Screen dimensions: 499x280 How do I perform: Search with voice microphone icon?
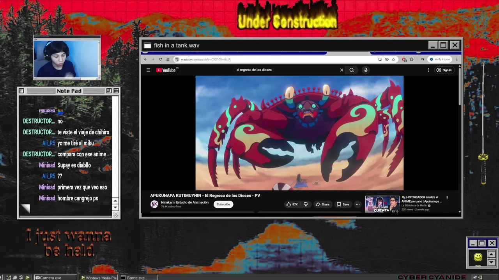click(x=366, y=70)
